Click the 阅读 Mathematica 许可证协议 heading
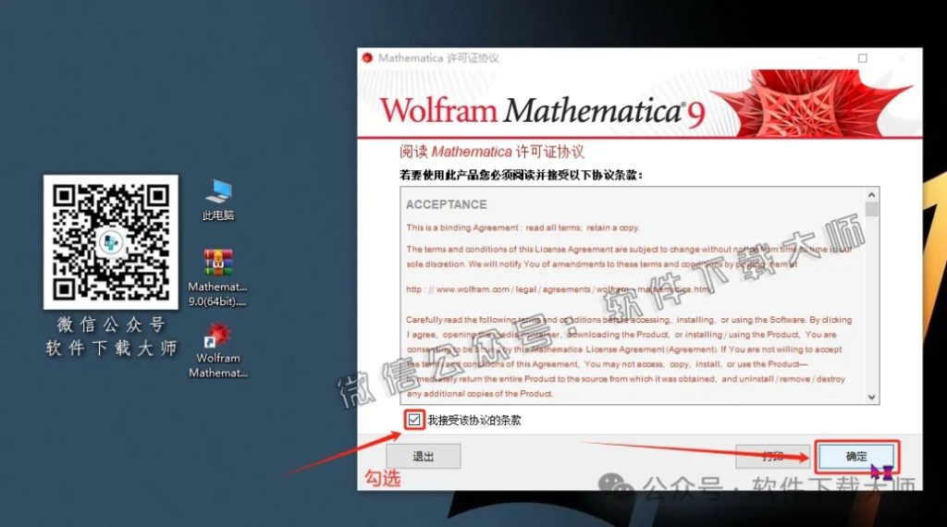The image size is (947, 527). [x=492, y=152]
